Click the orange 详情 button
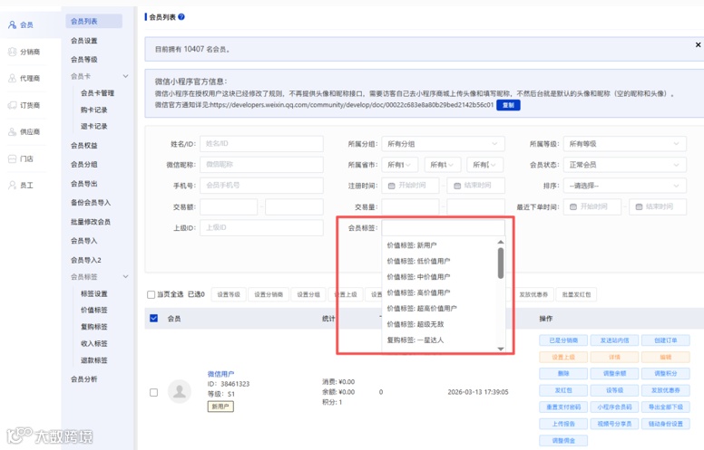This screenshot has width=704, height=450. [x=614, y=358]
